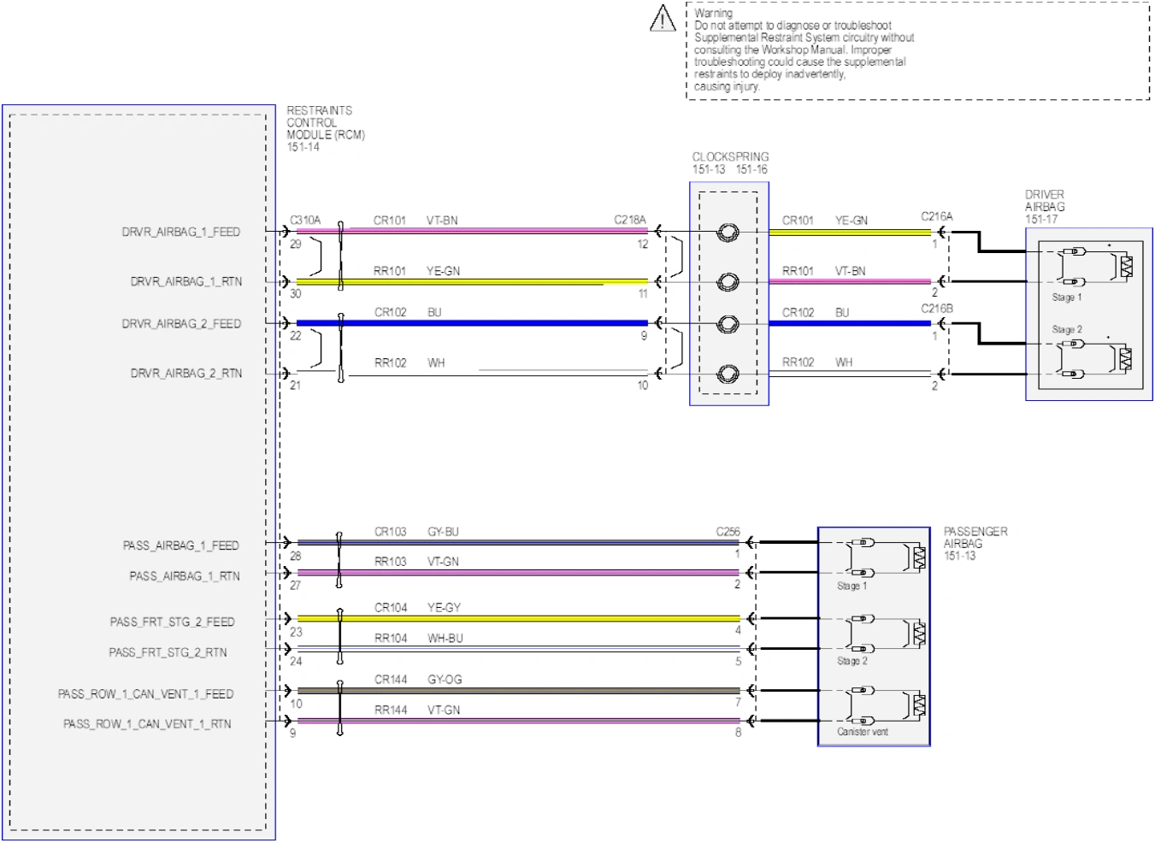Click the Warning heading in notice box
This screenshot has height=843, width=1155.
tap(713, 13)
